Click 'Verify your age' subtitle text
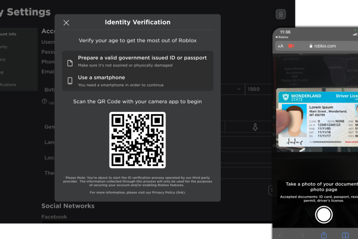This screenshot has height=239, width=358. click(x=137, y=41)
